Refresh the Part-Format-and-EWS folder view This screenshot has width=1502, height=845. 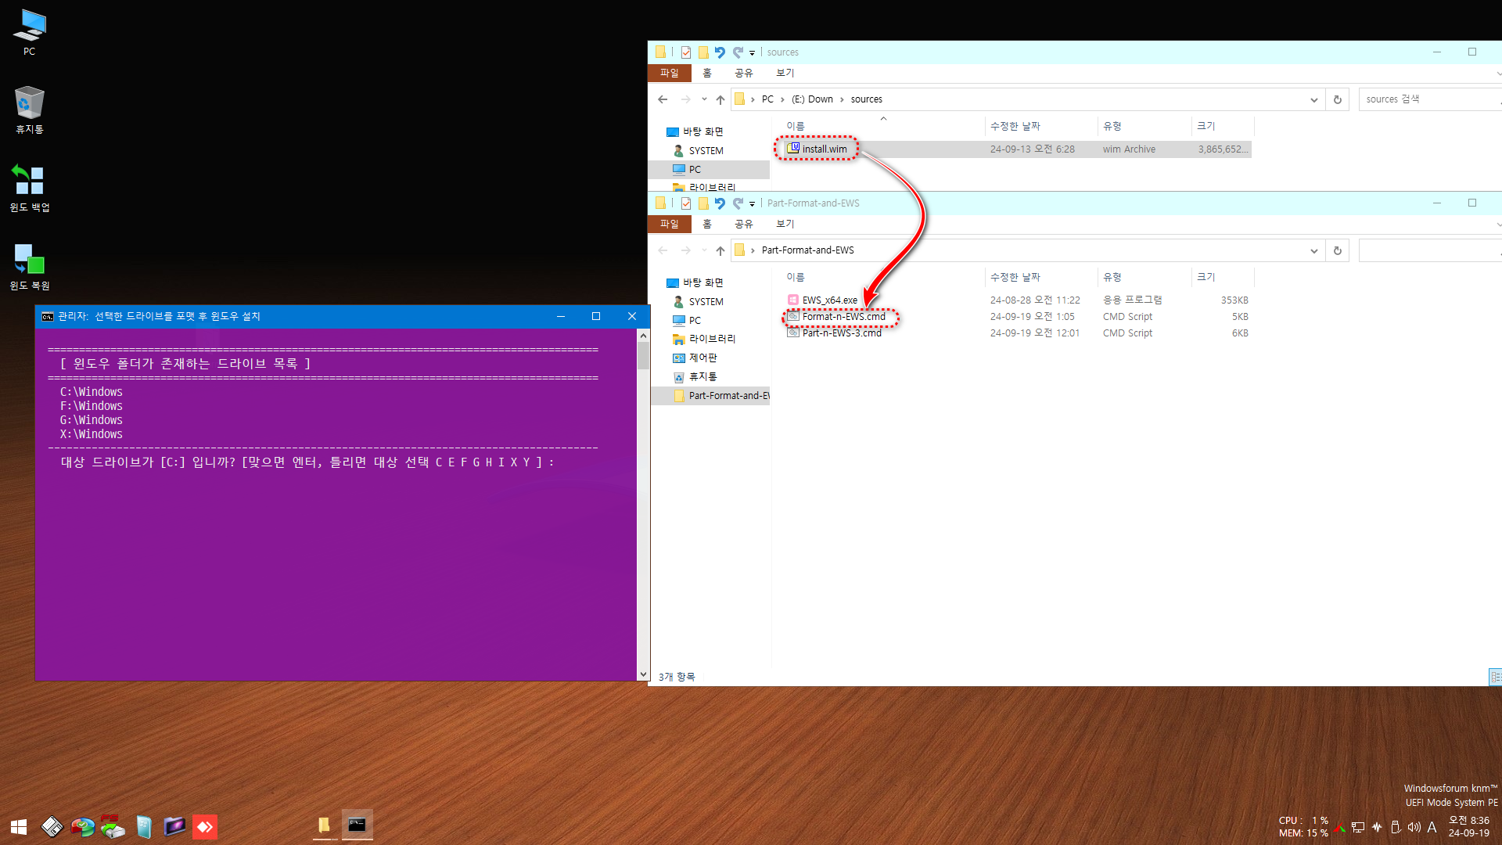point(1338,250)
